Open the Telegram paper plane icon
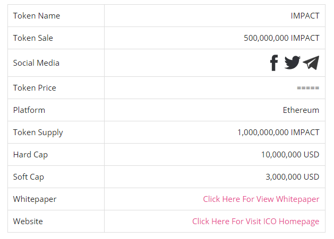The image size is (334, 239). (x=311, y=63)
